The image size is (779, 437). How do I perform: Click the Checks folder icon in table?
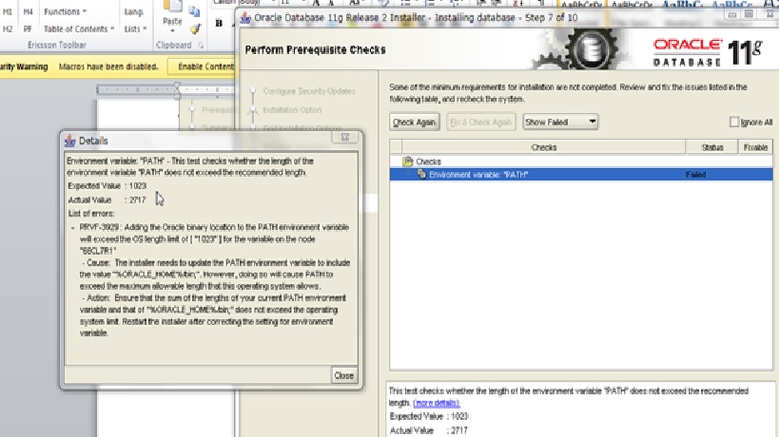pyautogui.click(x=408, y=161)
